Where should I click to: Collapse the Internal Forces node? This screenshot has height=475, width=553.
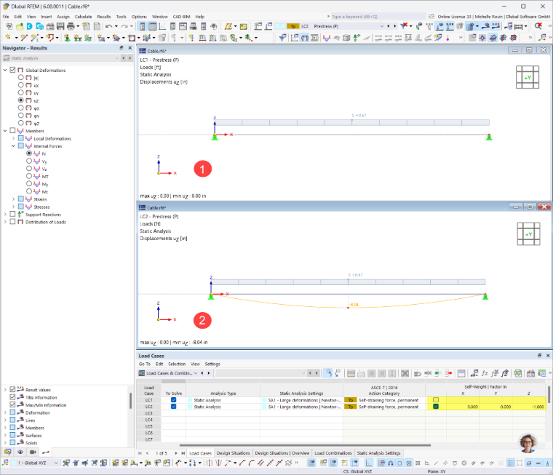[13, 145]
